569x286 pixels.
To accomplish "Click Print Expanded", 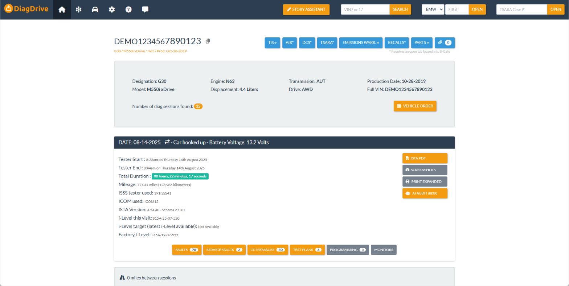I will pyautogui.click(x=425, y=181).
